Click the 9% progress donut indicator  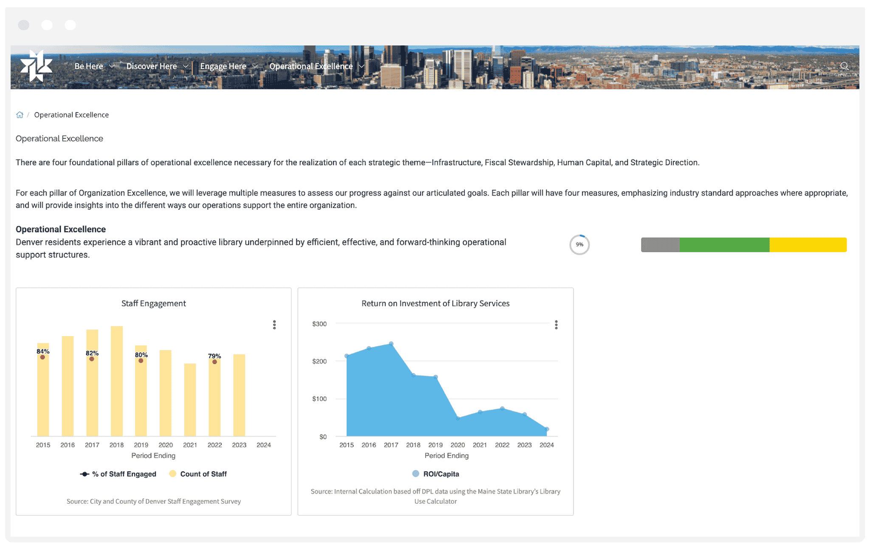(x=579, y=245)
